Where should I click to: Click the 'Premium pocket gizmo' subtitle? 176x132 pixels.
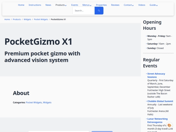point(42,57)
